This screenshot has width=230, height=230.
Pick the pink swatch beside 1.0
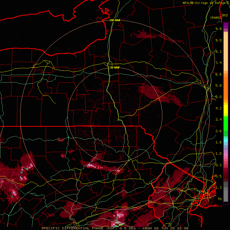click(x=226, y=155)
